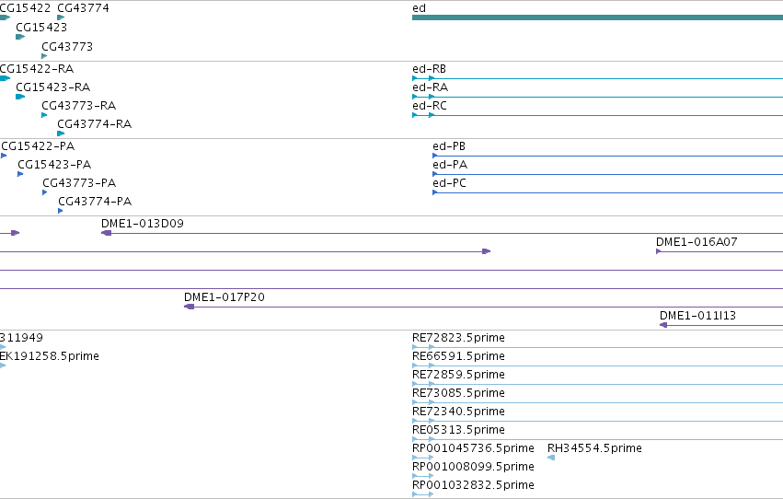Viewport: 783px width, 499px height.
Task: Click the EK191258.5prime label
Action: point(50,356)
